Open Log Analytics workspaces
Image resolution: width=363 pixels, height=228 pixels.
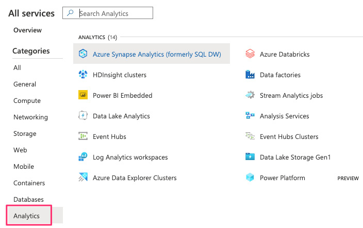130,157
